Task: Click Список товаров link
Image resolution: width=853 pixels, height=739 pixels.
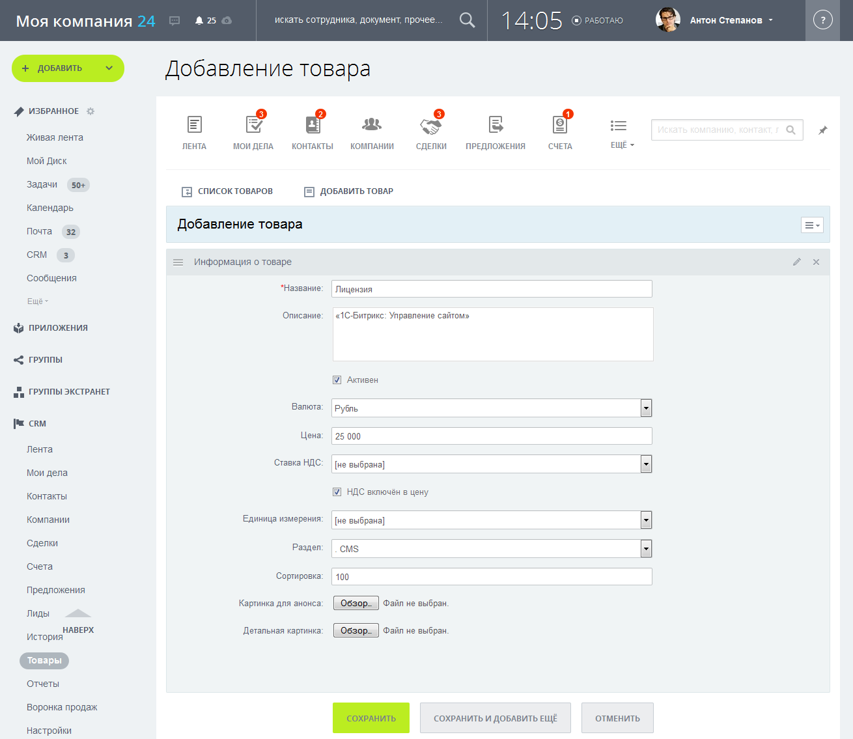Action: pyautogui.click(x=227, y=191)
